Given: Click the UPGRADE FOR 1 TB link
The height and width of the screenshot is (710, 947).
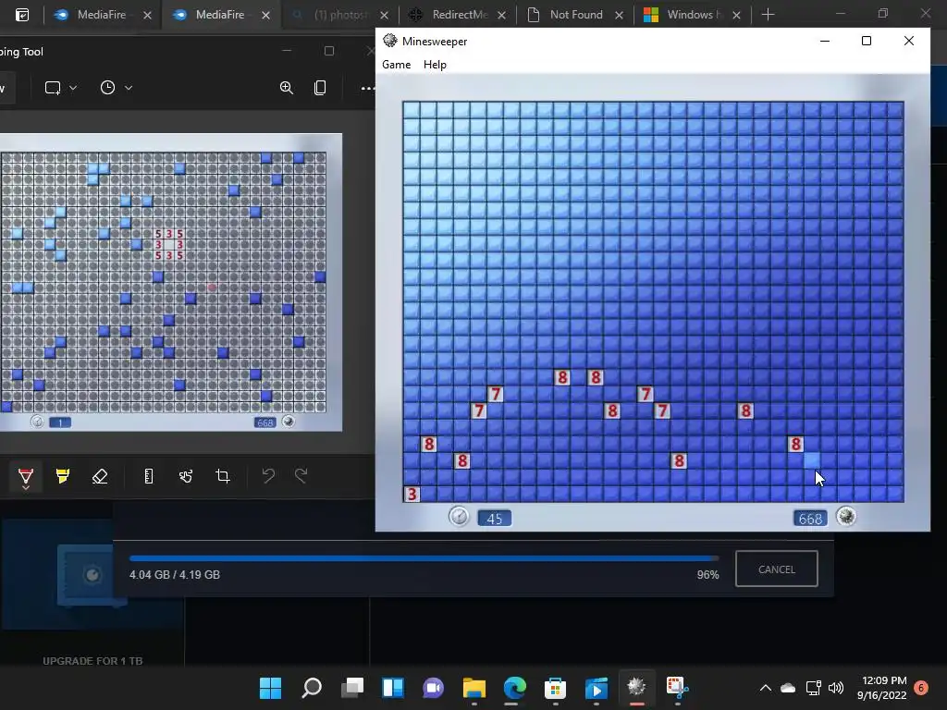Looking at the screenshot, I should (x=92, y=661).
